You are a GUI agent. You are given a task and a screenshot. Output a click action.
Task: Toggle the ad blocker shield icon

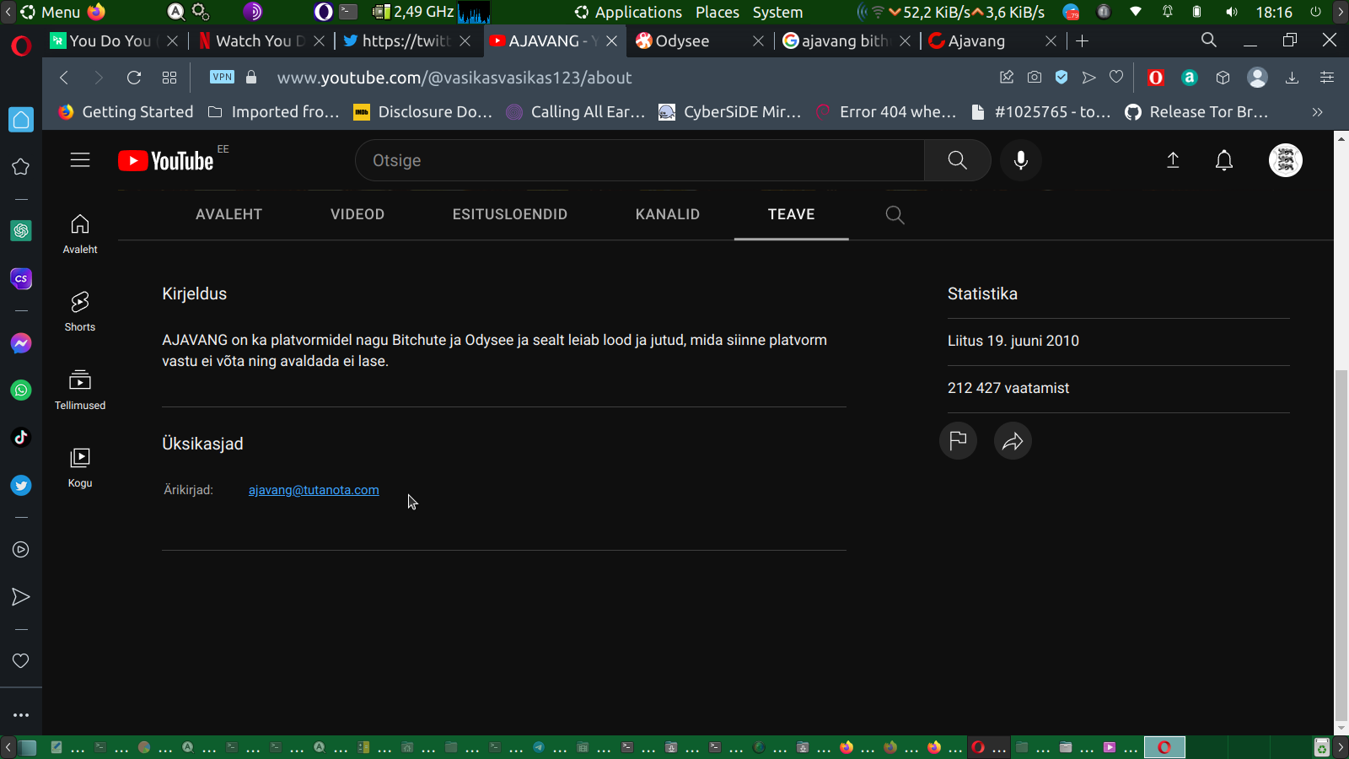coord(1061,78)
